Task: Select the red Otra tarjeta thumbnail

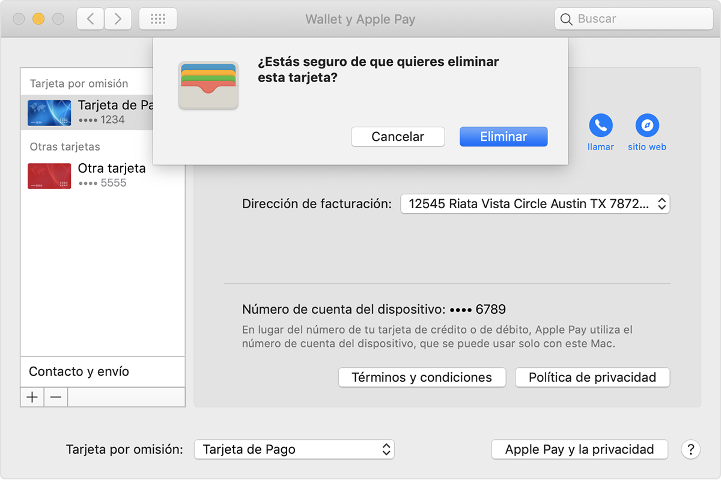Action: click(x=49, y=176)
